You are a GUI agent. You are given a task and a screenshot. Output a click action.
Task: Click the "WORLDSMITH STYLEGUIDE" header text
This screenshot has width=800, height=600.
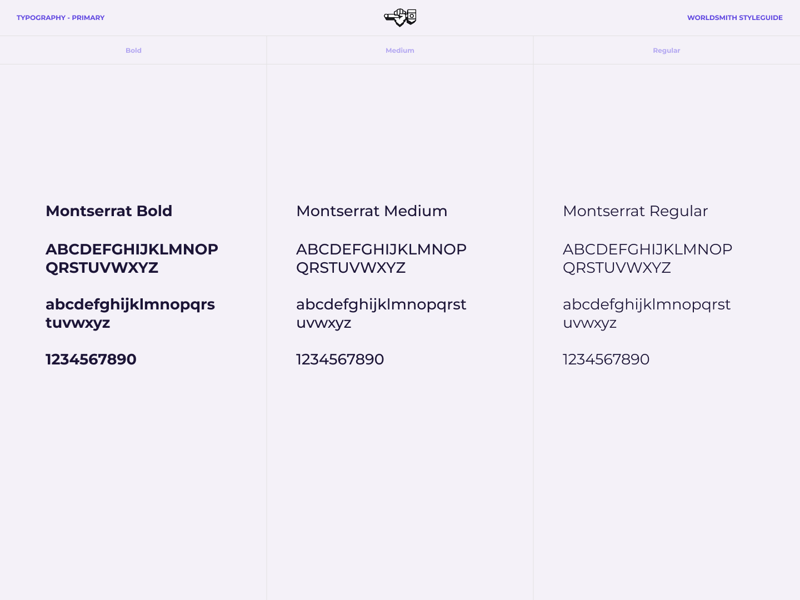point(734,18)
